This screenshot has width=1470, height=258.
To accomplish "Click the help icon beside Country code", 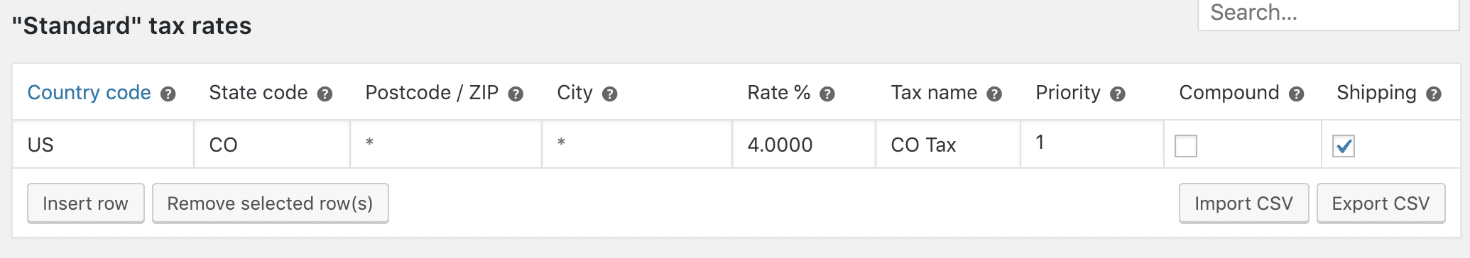I will coord(168,94).
